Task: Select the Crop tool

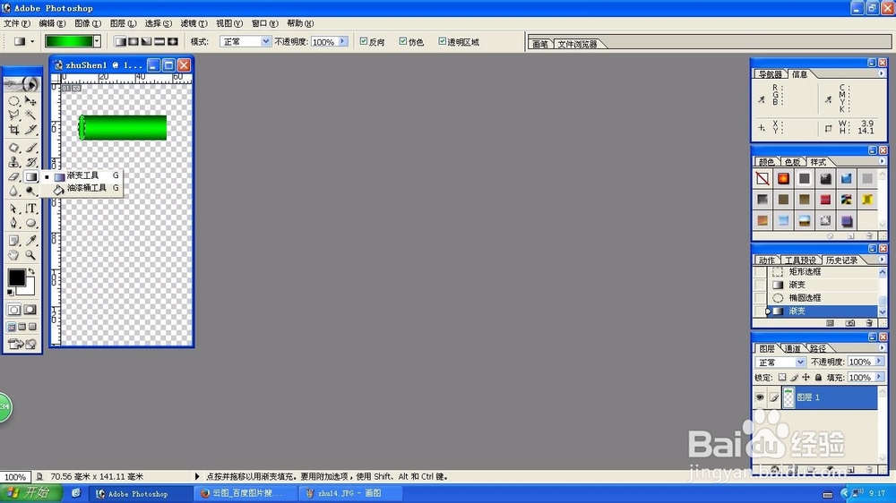Action: [x=14, y=130]
